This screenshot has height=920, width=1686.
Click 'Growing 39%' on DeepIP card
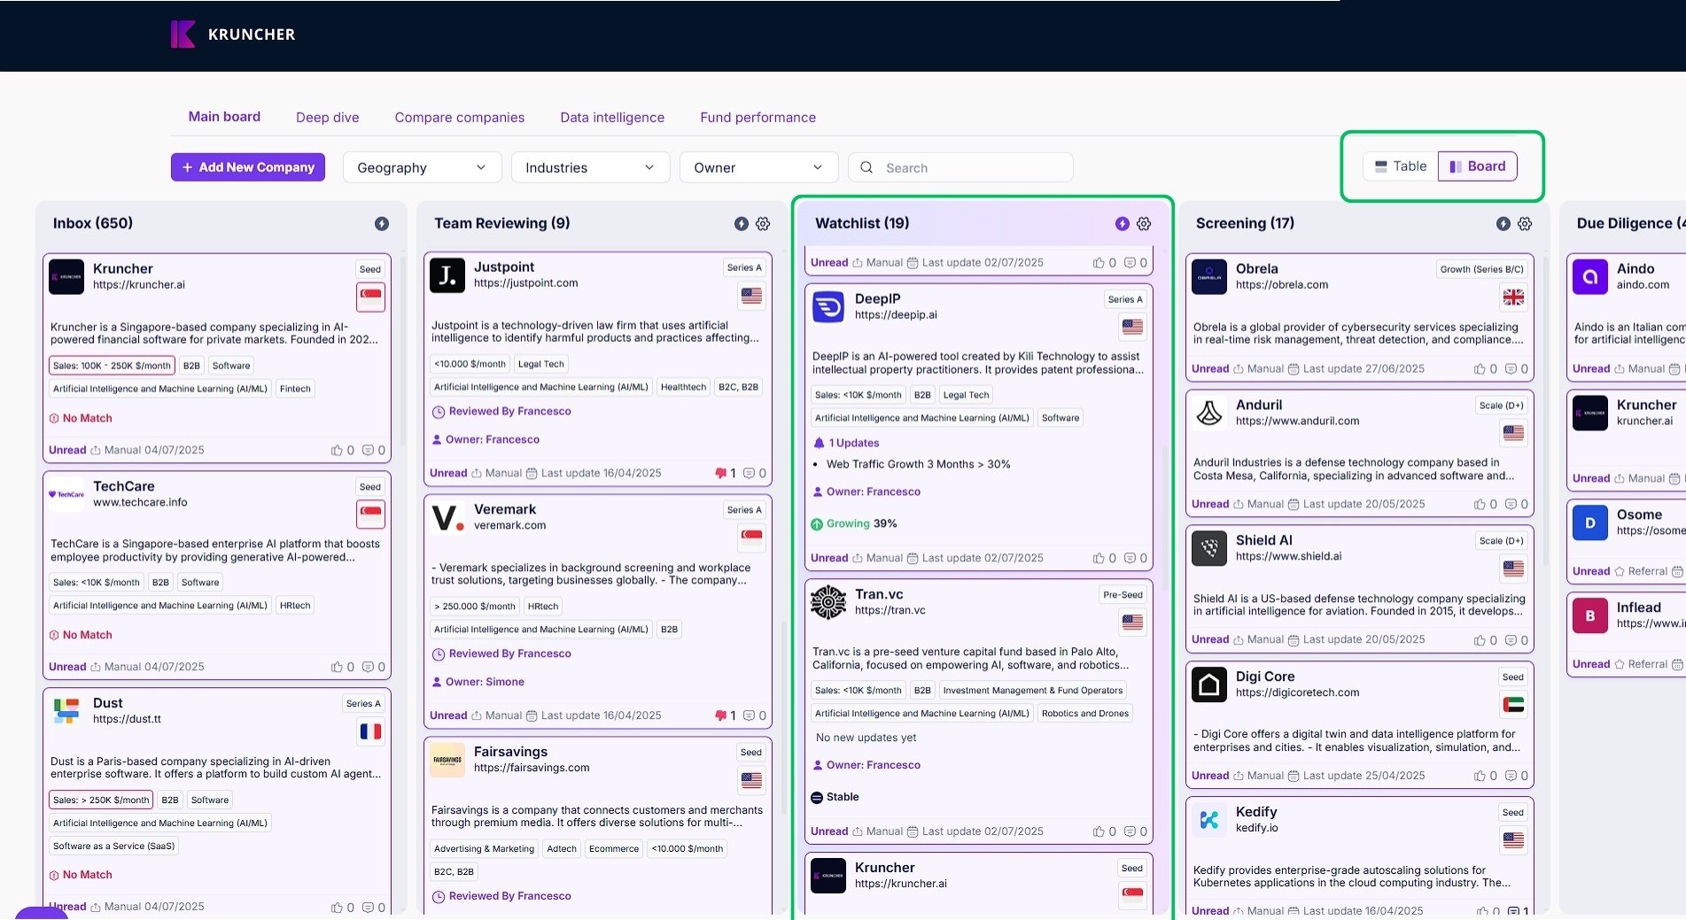853,524
